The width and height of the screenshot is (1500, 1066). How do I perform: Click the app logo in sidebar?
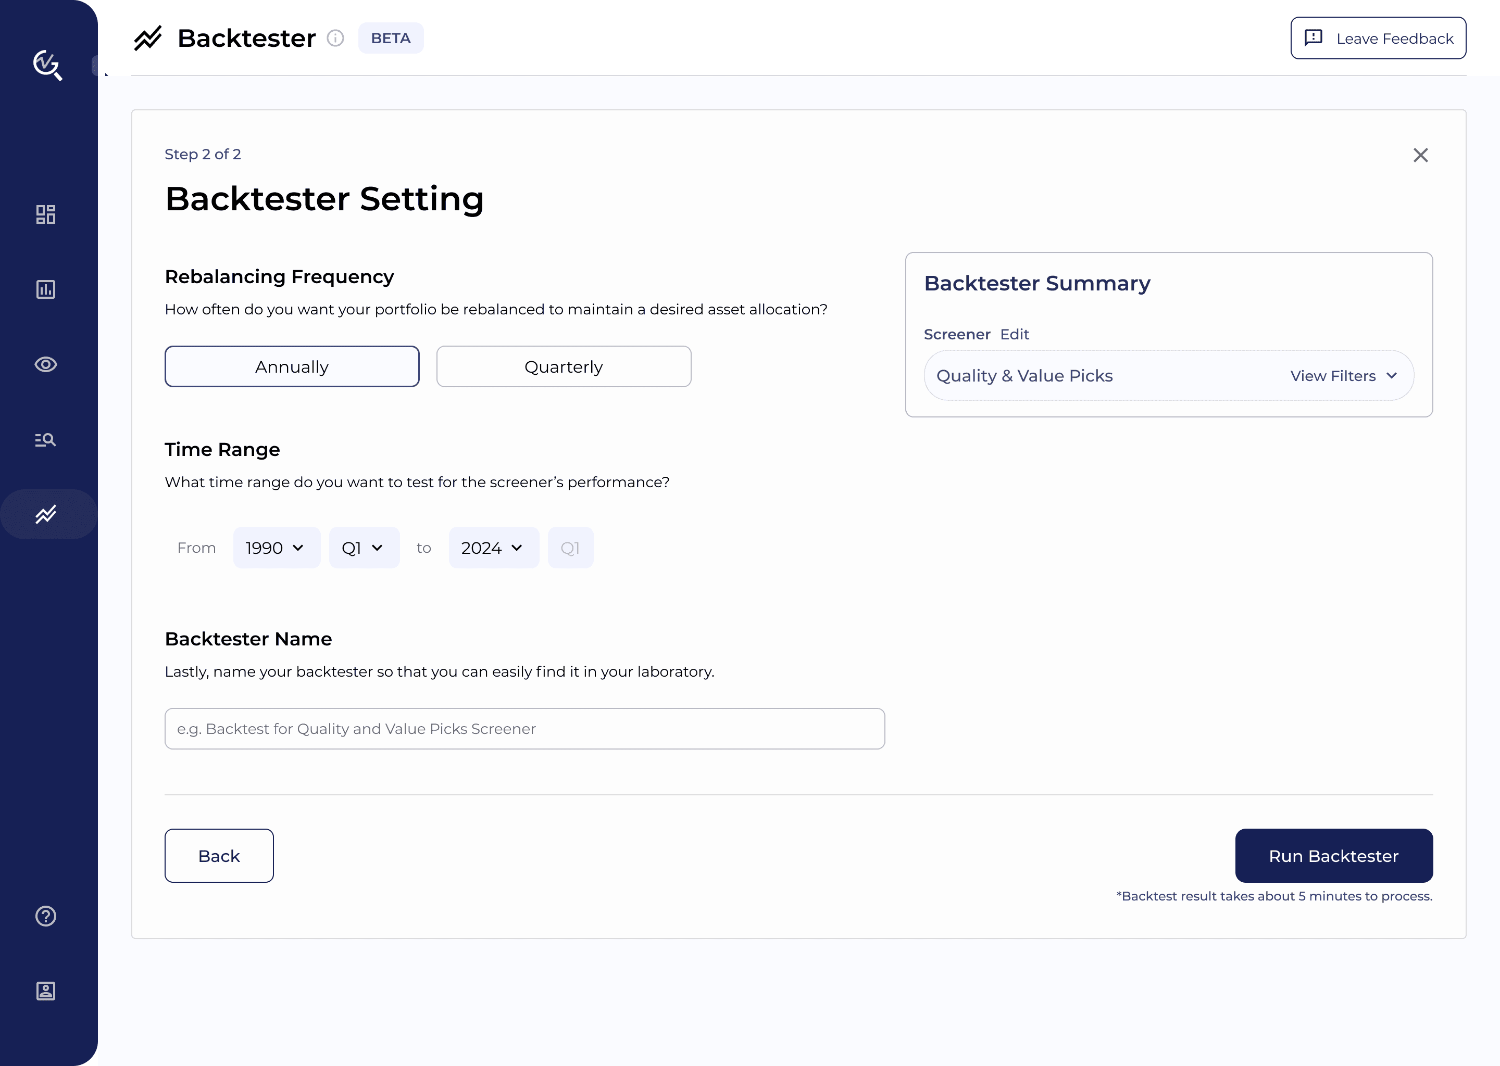tap(47, 65)
